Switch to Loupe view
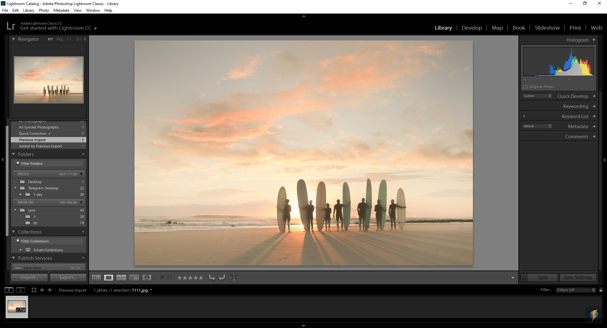This screenshot has height=328, width=607. 108,278
